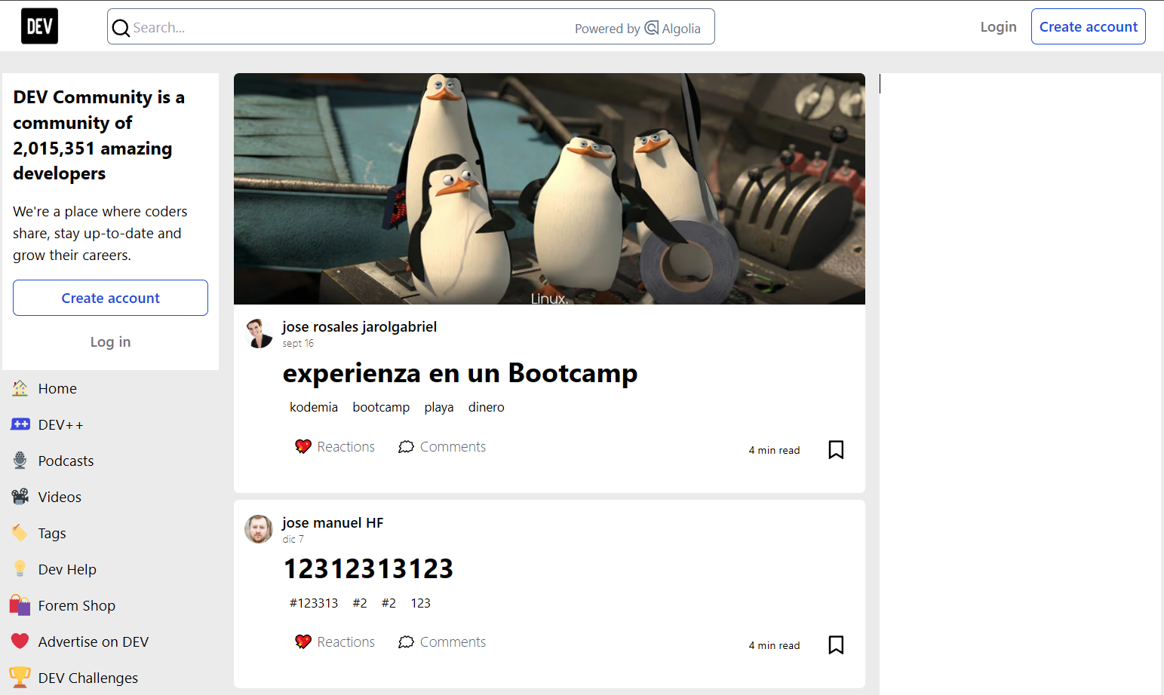Open jose rosales jarolgabriel avatar
Image resolution: width=1164 pixels, height=695 pixels.
(259, 333)
